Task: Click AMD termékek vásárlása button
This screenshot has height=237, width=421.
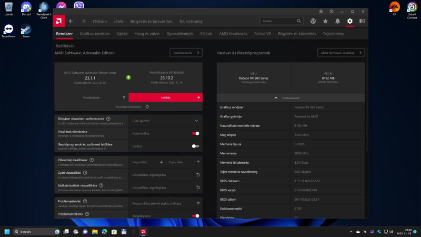Action: click(x=340, y=53)
